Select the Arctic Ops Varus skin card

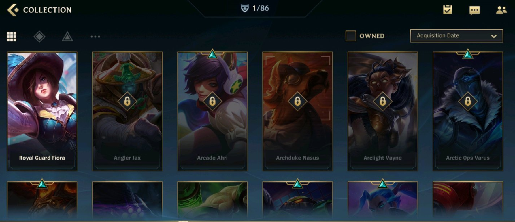coord(468,111)
